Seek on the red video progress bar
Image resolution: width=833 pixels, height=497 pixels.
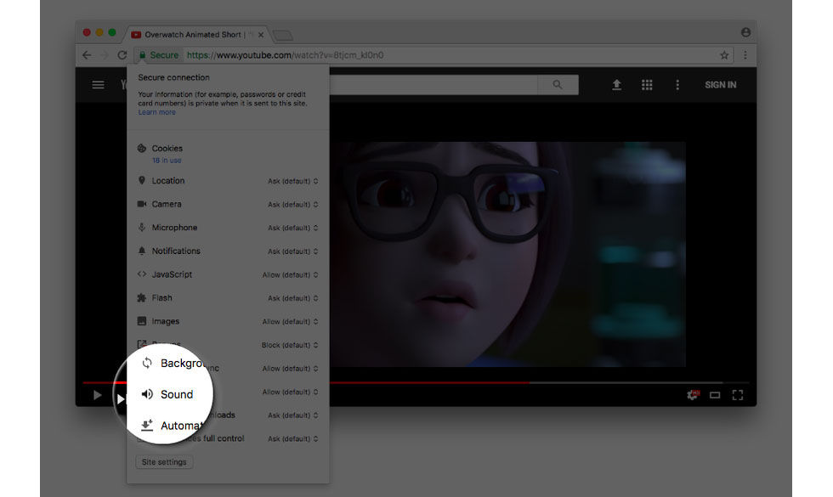(416, 382)
